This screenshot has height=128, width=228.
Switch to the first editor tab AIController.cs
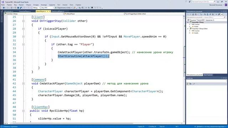tap(9, 11)
